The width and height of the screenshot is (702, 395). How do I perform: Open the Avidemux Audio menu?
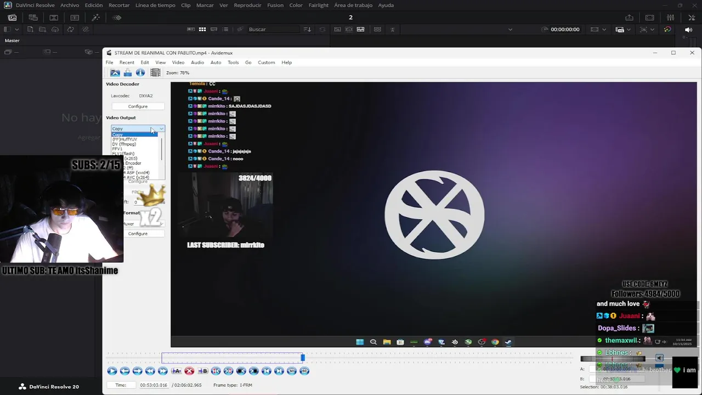[x=197, y=63]
